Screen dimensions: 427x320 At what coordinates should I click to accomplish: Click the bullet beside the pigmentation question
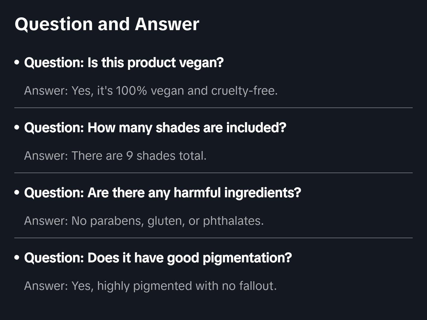(17, 258)
